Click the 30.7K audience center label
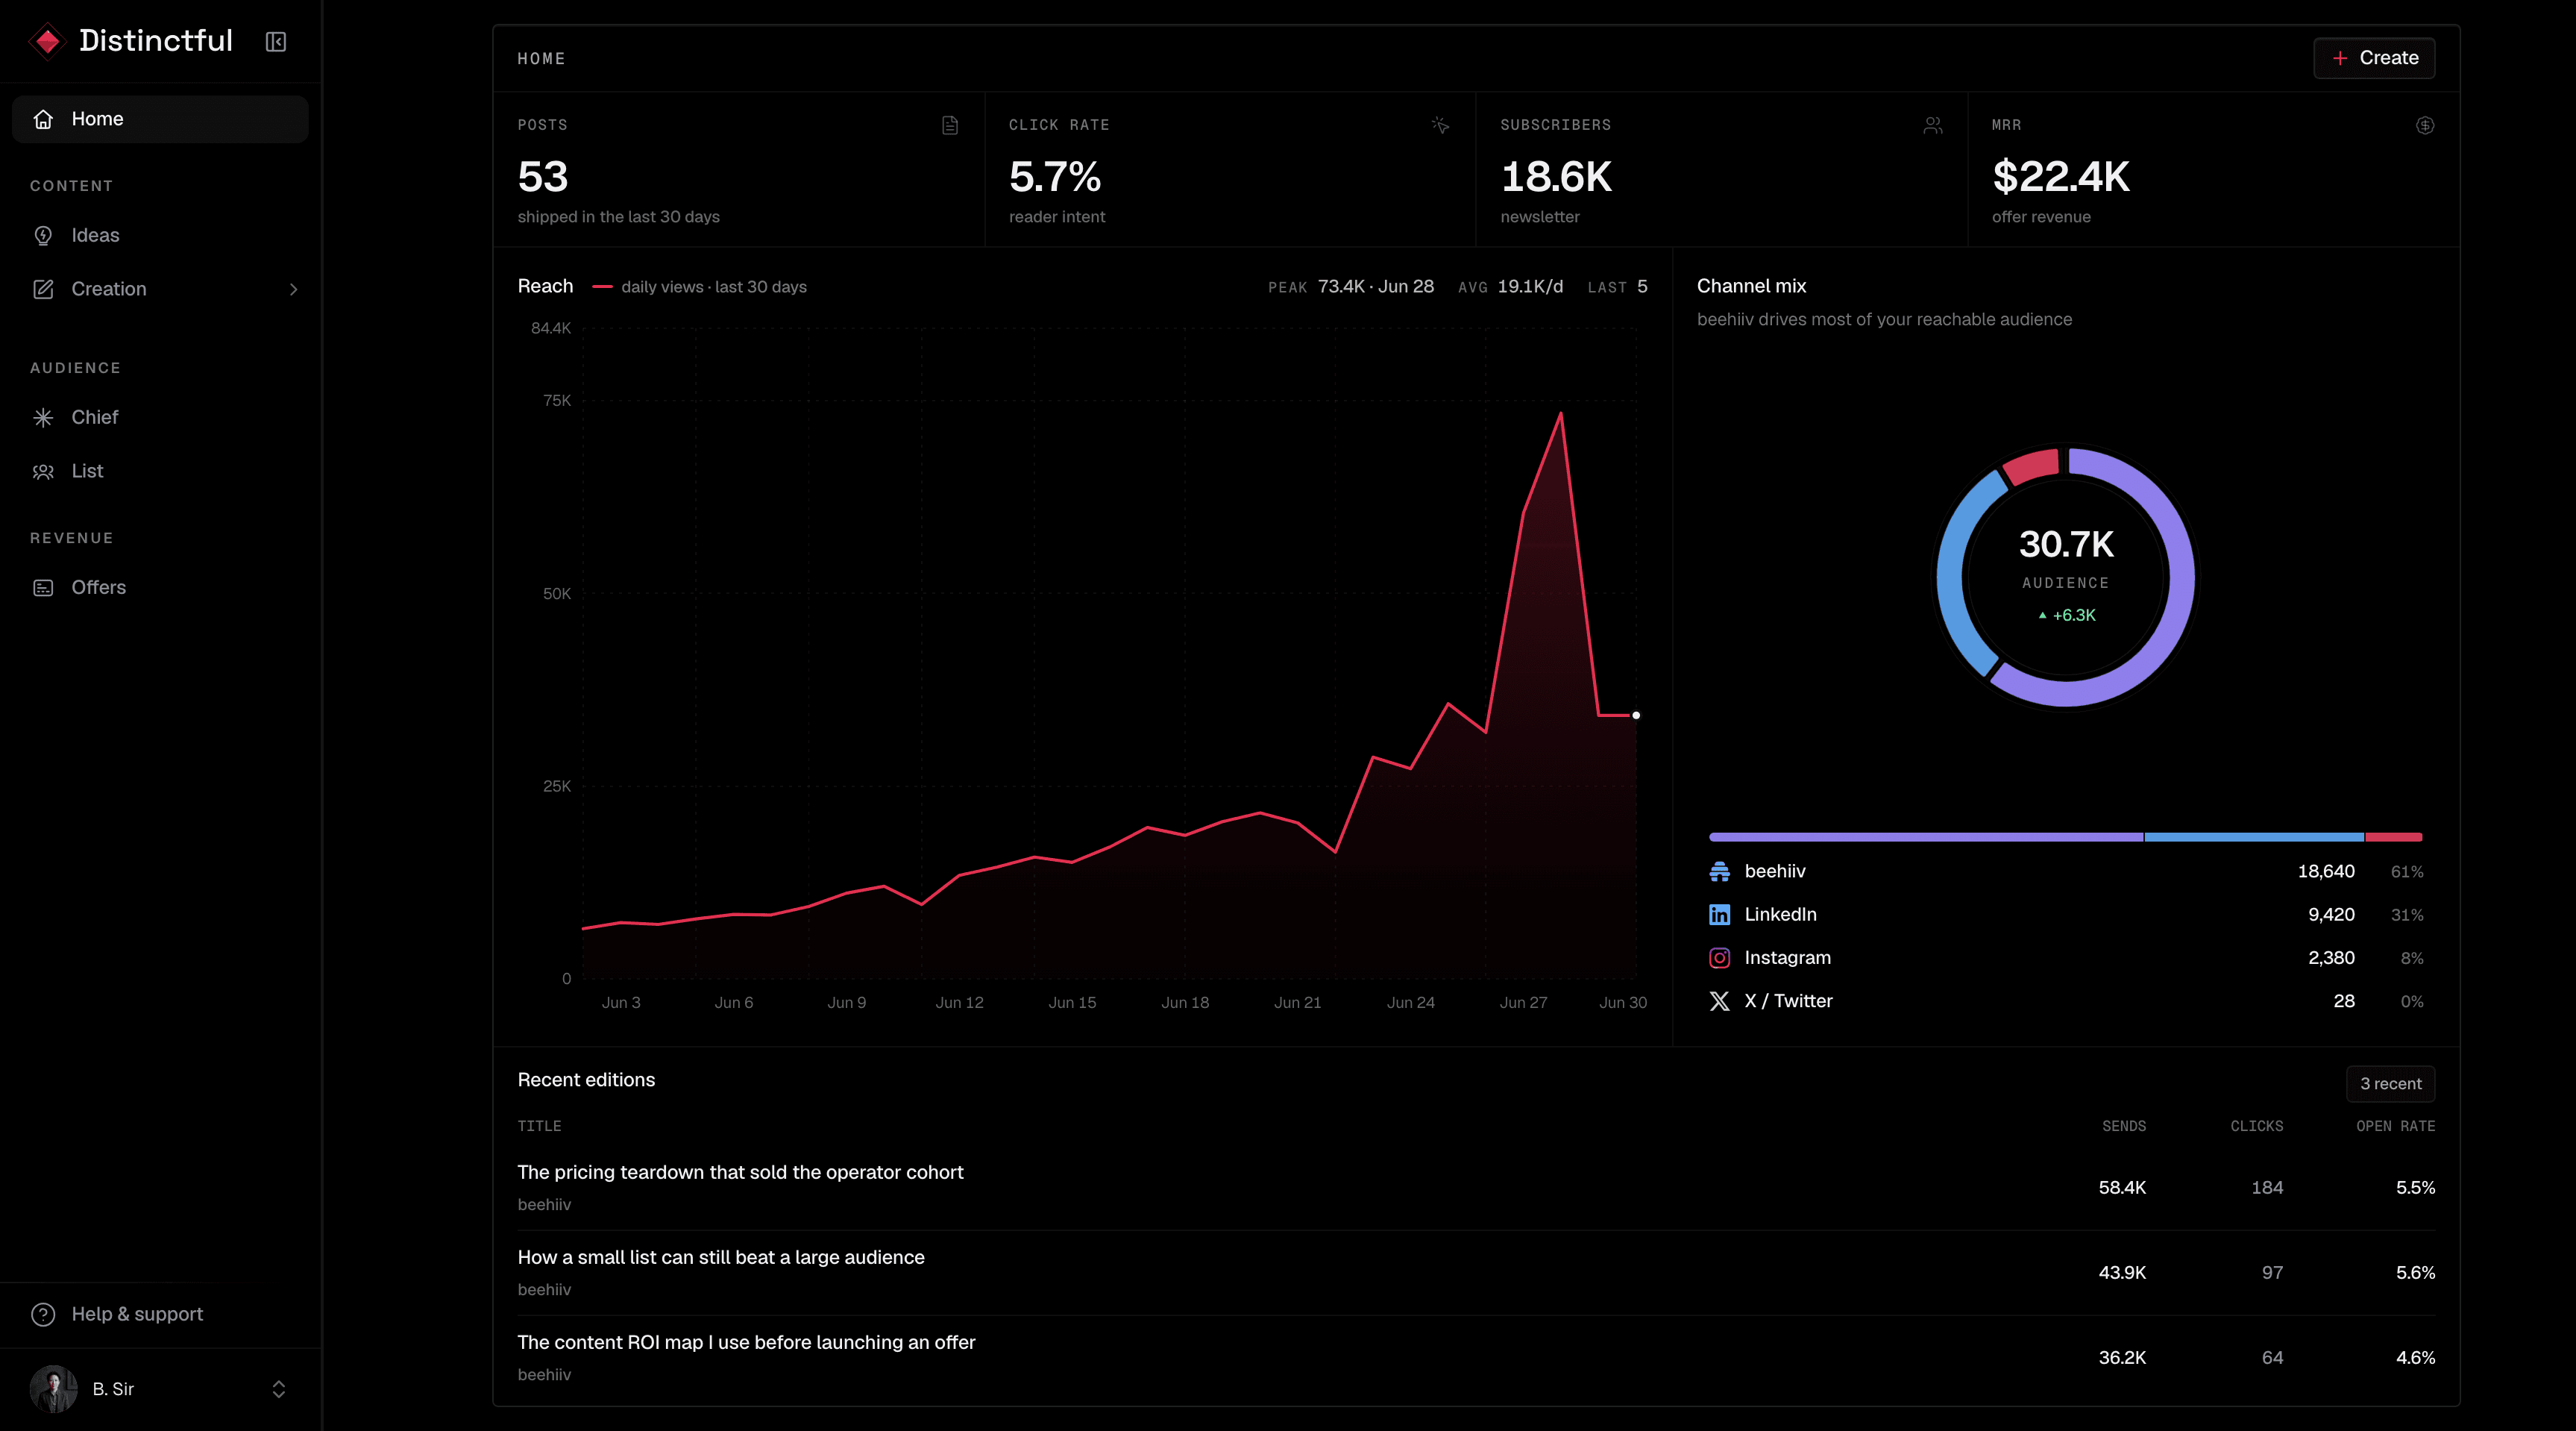This screenshot has width=2576, height=1431. (x=2066, y=545)
